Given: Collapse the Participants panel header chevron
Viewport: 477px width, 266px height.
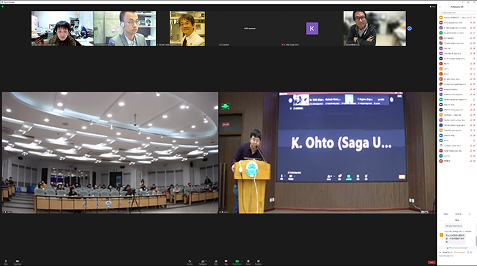Looking at the screenshot, I should pos(440,7).
